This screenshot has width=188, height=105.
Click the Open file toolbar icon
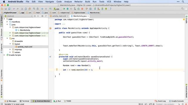[2, 9]
